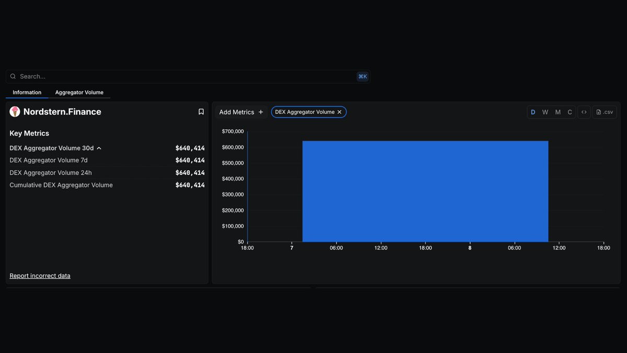Click the Report incorrect data link

coord(40,276)
